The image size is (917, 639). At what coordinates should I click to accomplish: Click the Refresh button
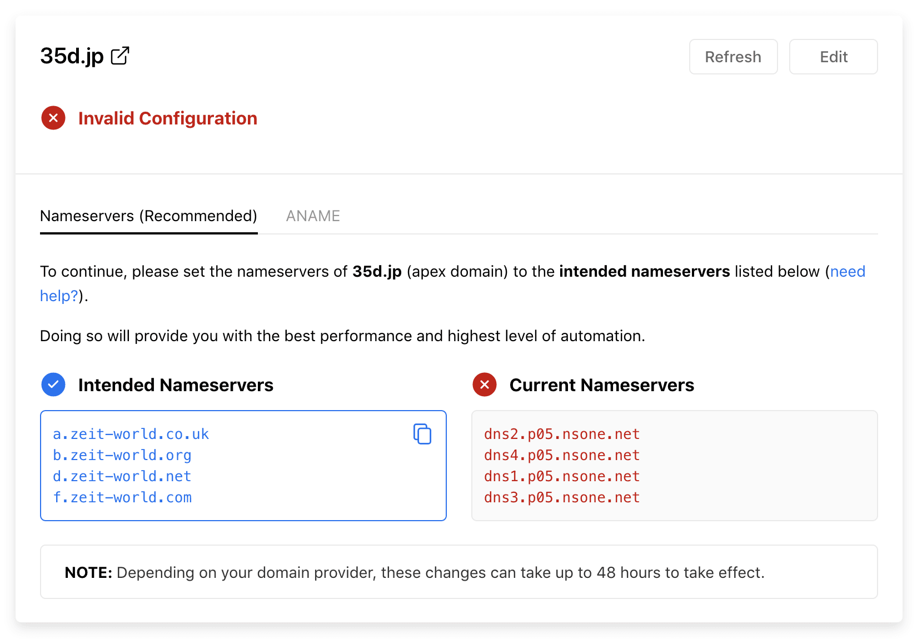click(x=733, y=57)
